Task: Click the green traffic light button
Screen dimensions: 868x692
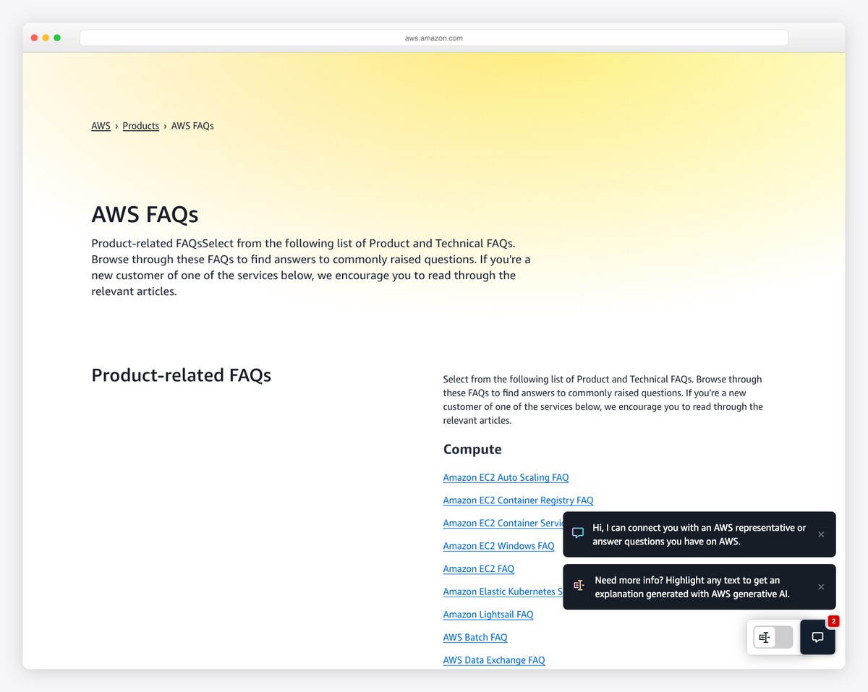Action: click(57, 37)
